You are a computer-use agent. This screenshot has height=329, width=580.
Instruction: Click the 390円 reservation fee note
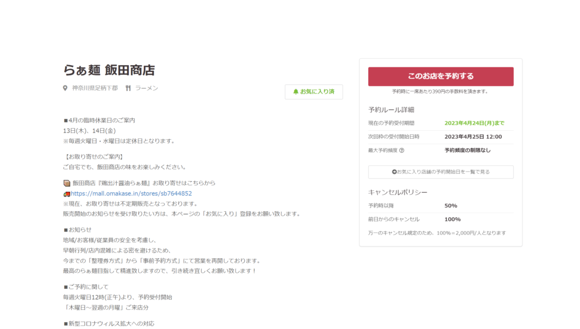(440, 91)
